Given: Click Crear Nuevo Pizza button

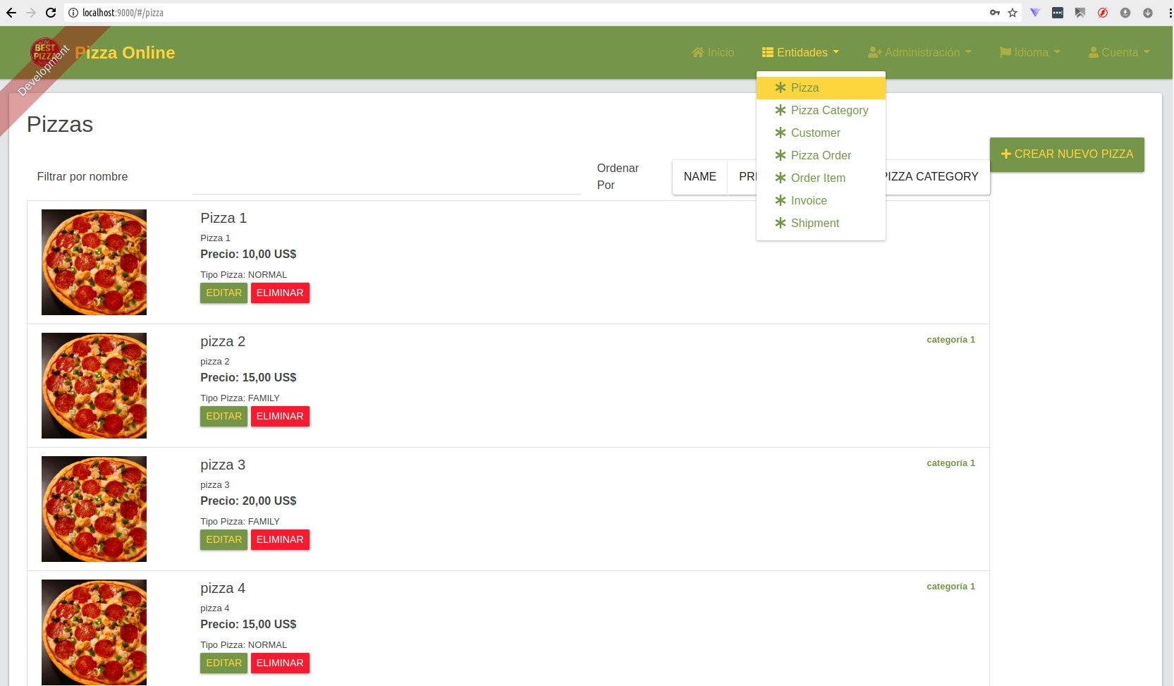Looking at the screenshot, I should pos(1067,154).
